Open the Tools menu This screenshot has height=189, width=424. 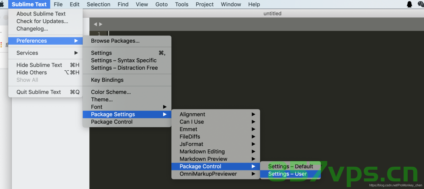[182, 4]
